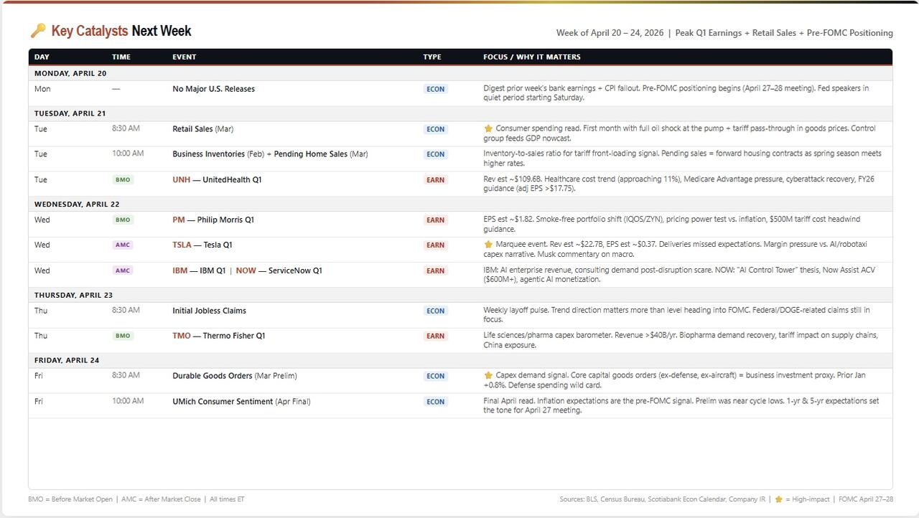Click the key icon beside Key Catalysts title
The image size is (919, 518).
pos(38,30)
